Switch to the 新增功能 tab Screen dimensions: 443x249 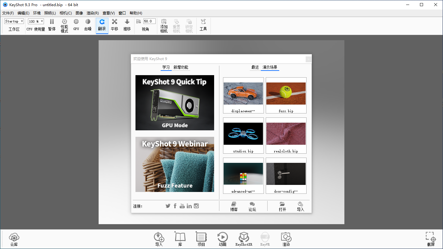tap(181, 67)
